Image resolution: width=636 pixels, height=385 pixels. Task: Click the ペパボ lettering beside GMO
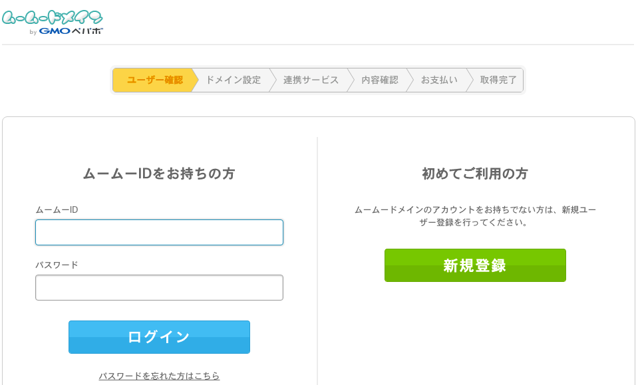point(87,31)
